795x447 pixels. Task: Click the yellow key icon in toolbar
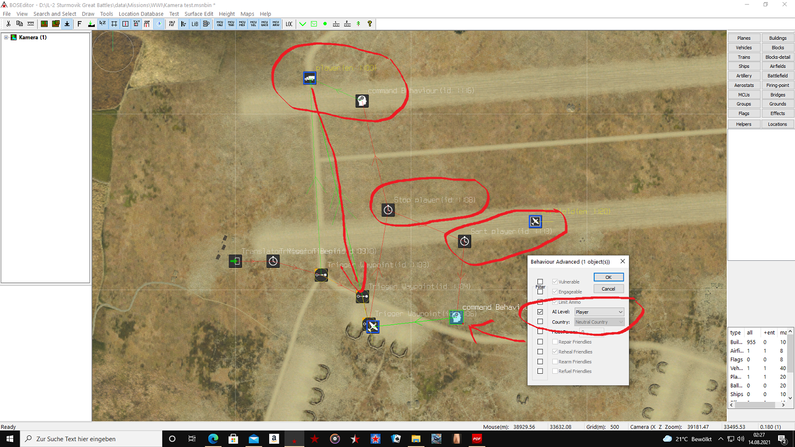370,24
